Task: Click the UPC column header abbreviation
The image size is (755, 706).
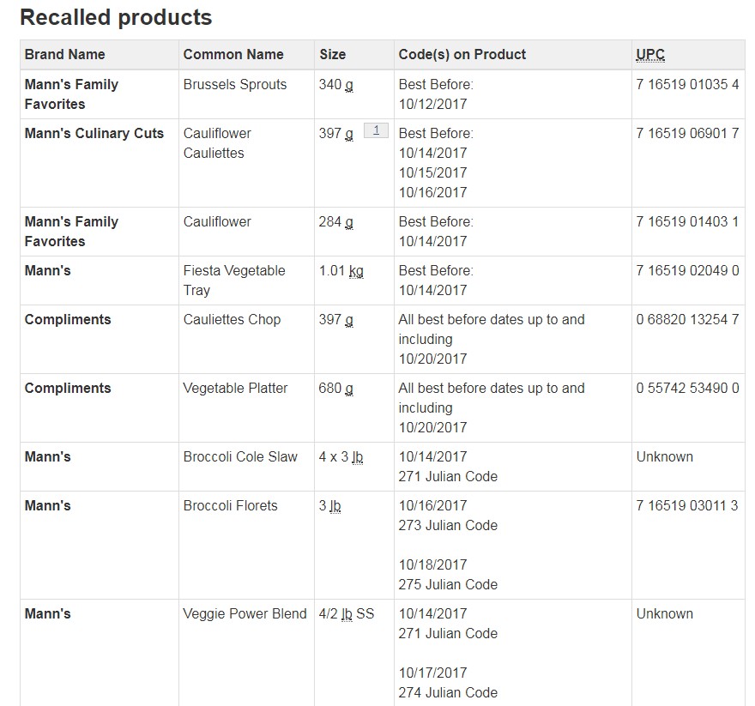Action: click(649, 54)
